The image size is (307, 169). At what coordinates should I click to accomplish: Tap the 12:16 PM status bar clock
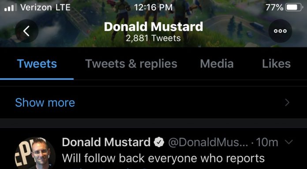[x=153, y=7]
